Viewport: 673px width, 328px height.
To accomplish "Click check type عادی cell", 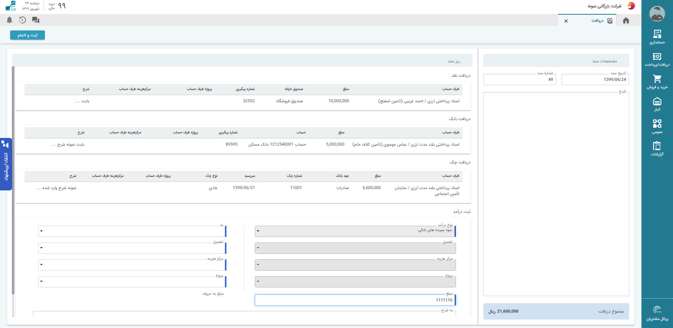I will pyautogui.click(x=213, y=188).
